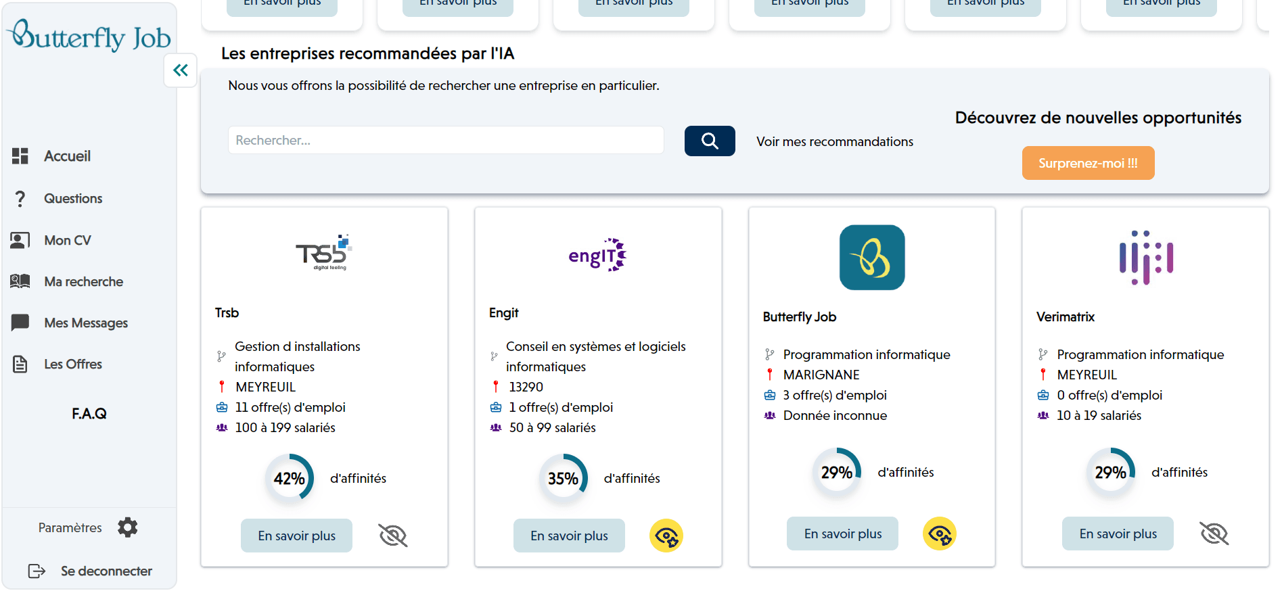Toggle the yellow eye-star icon for Butterfly Job
1282x591 pixels.
click(940, 534)
